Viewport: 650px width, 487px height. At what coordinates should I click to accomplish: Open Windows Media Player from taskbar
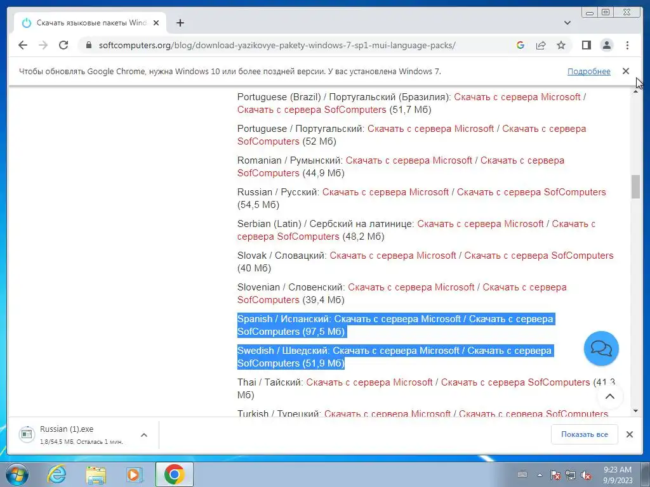pyautogui.click(x=135, y=474)
